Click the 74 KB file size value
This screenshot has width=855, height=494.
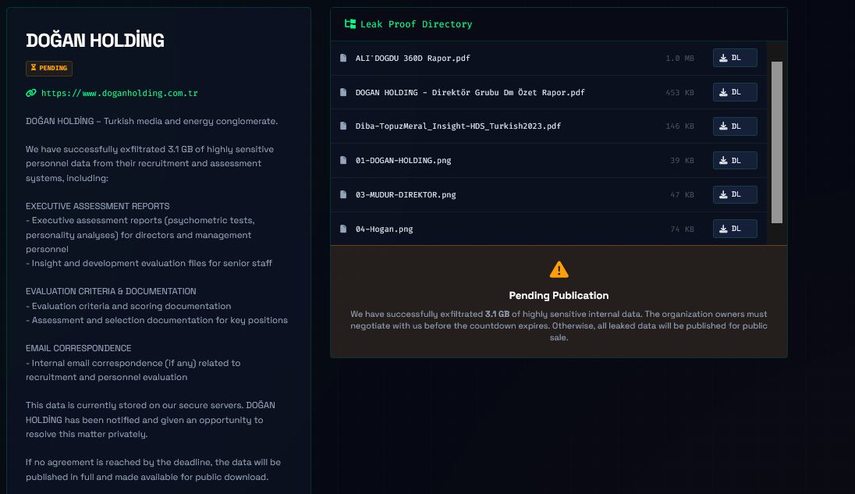(682, 229)
